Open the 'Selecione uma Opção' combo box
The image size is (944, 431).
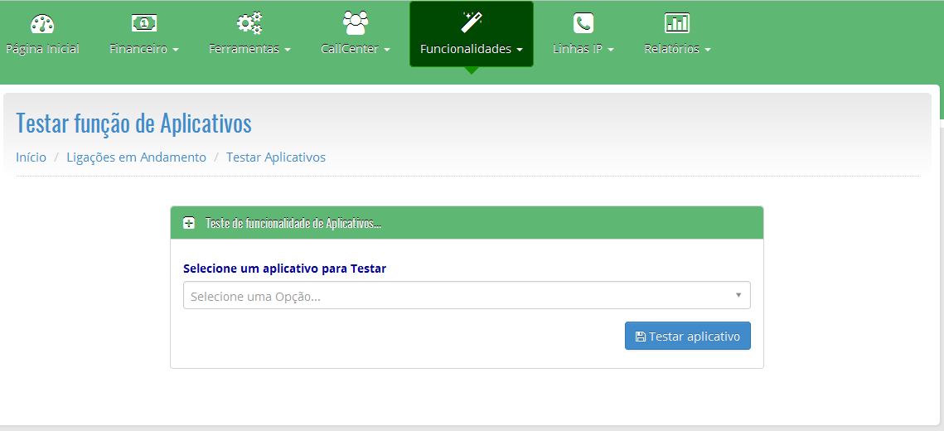coord(467,296)
